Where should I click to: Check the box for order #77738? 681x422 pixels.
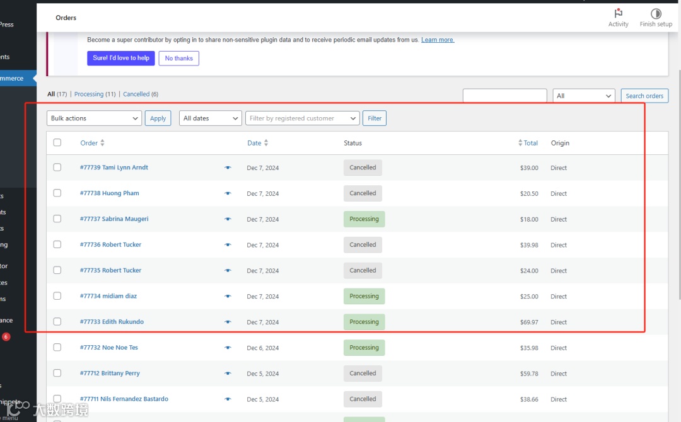57,193
